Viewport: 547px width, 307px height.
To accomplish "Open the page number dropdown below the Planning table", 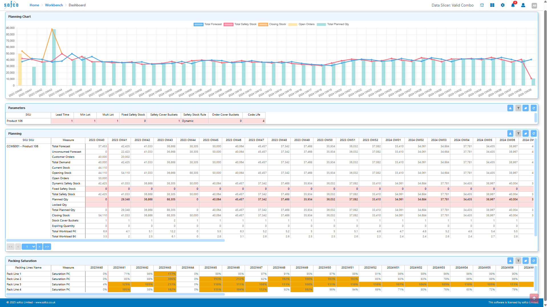I will (29, 247).
